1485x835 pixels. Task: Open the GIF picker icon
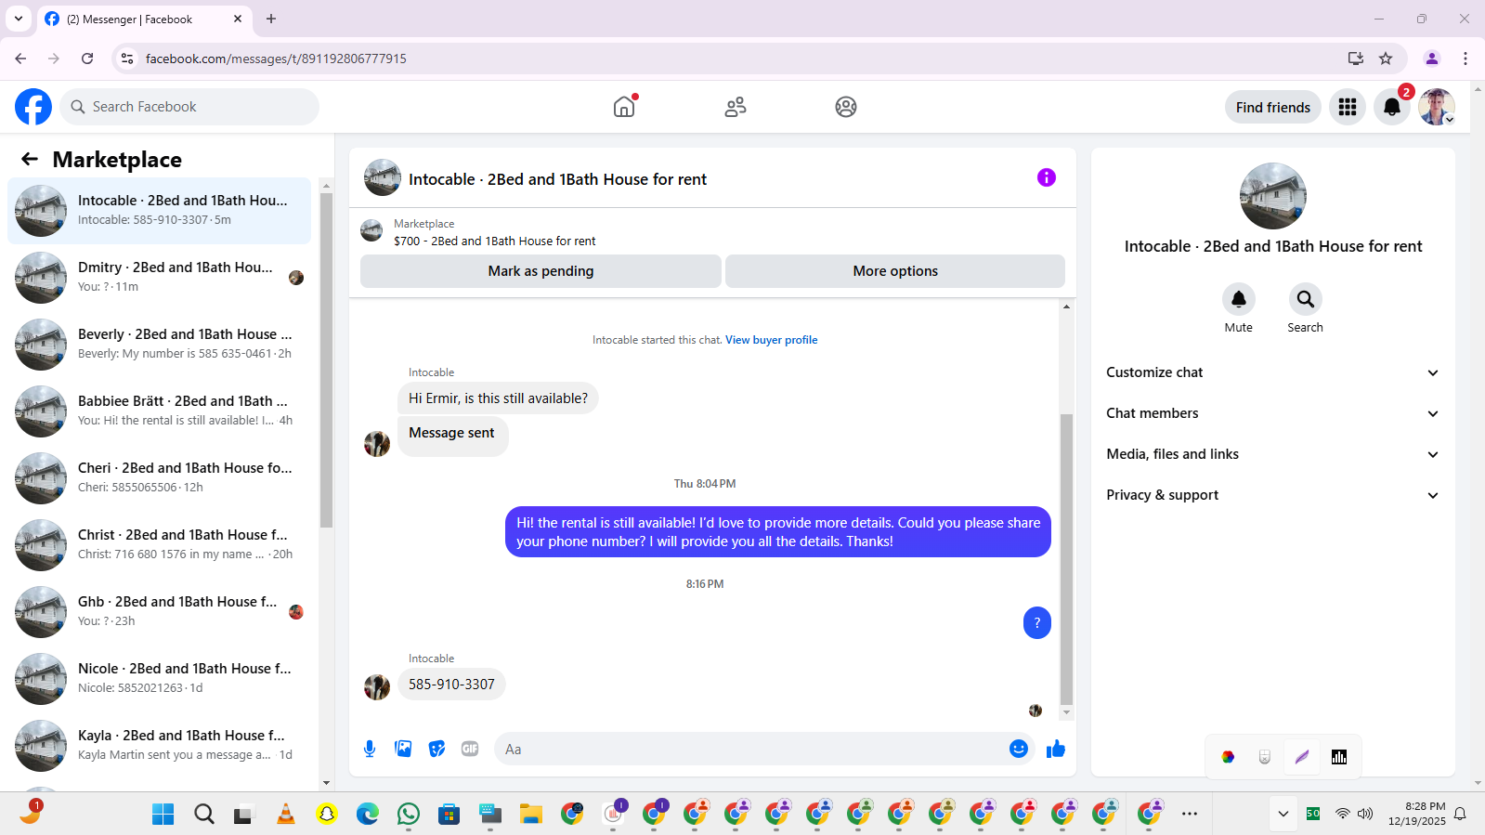click(470, 749)
